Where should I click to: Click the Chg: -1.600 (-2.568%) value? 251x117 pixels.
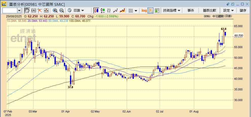[103, 16]
